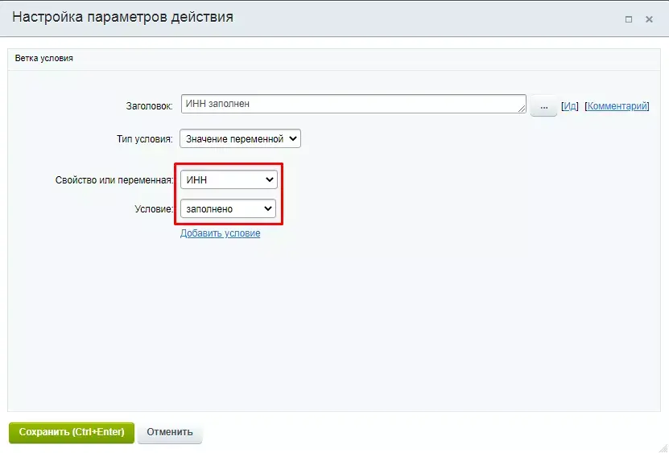Click the Свойство или переменная label
669x453 pixels.
coord(114,180)
